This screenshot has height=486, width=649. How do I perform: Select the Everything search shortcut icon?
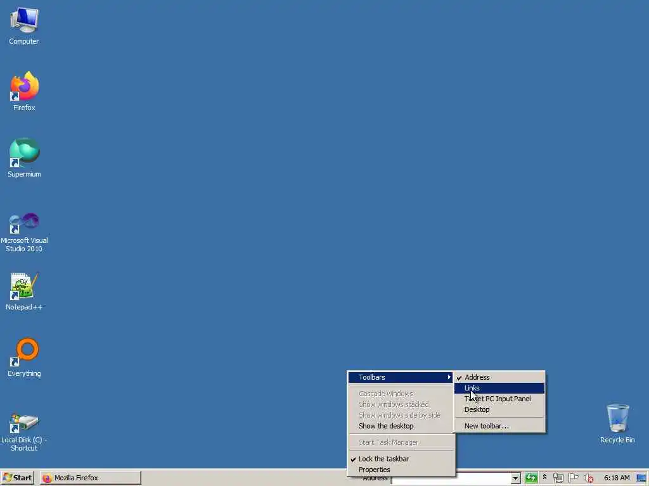24,358
